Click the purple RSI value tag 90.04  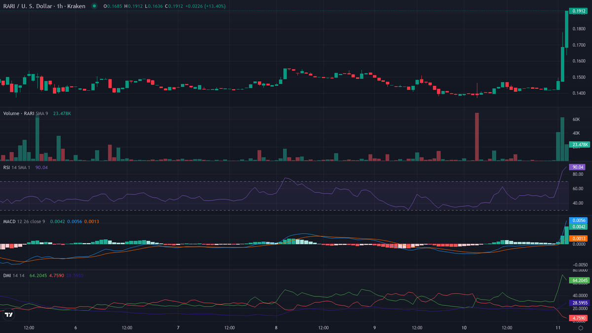tap(578, 167)
